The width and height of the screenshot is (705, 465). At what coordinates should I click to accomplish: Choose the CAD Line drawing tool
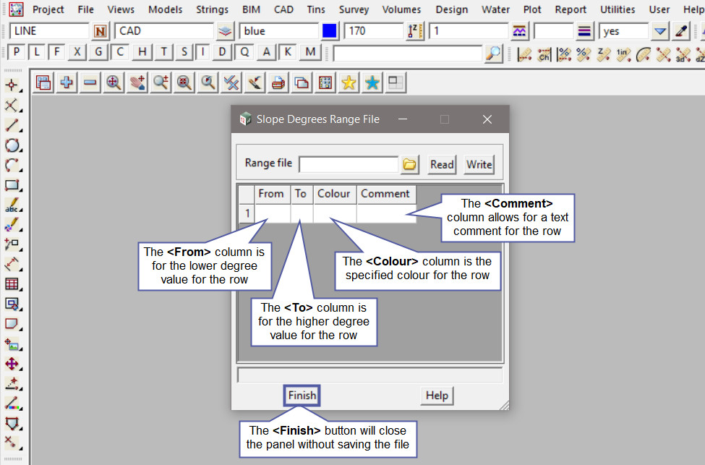[x=12, y=125]
